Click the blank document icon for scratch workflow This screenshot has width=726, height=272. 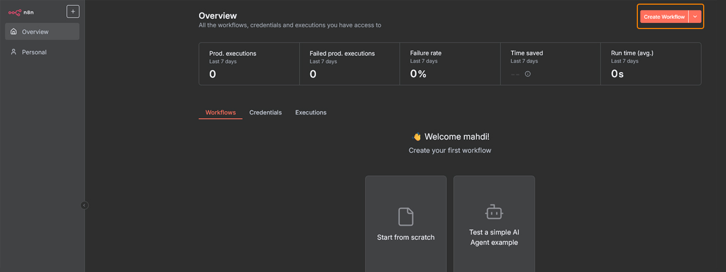coord(406,217)
